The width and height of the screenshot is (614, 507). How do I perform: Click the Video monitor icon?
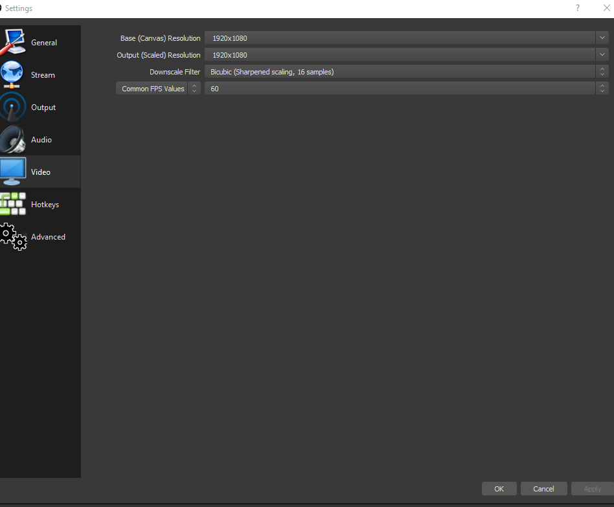[13, 172]
